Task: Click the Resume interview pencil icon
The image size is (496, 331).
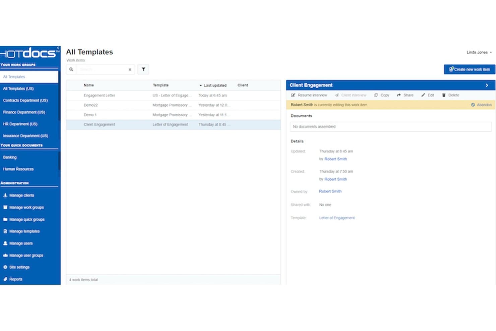Action: pos(293,95)
